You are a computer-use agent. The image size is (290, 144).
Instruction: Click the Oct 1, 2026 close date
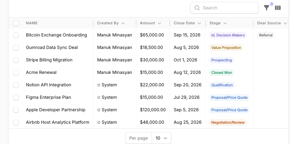(186, 60)
